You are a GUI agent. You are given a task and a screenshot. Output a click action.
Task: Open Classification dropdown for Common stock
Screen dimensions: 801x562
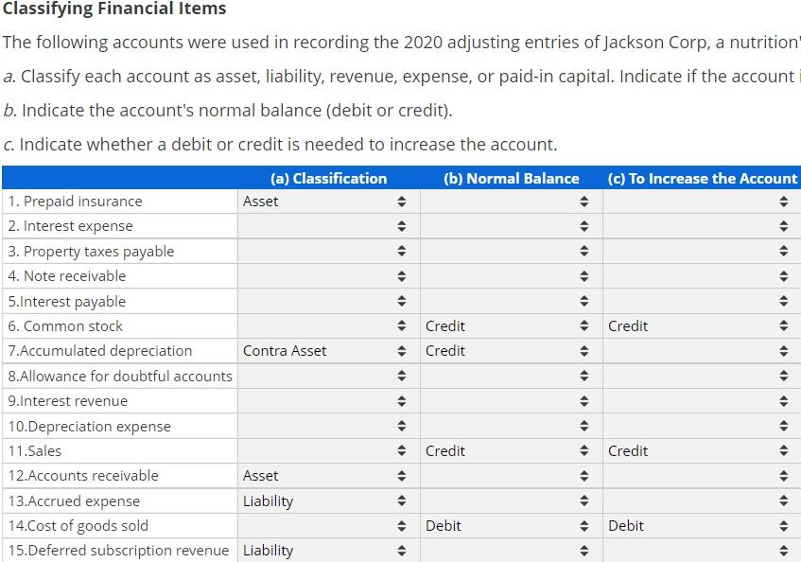(x=328, y=326)
